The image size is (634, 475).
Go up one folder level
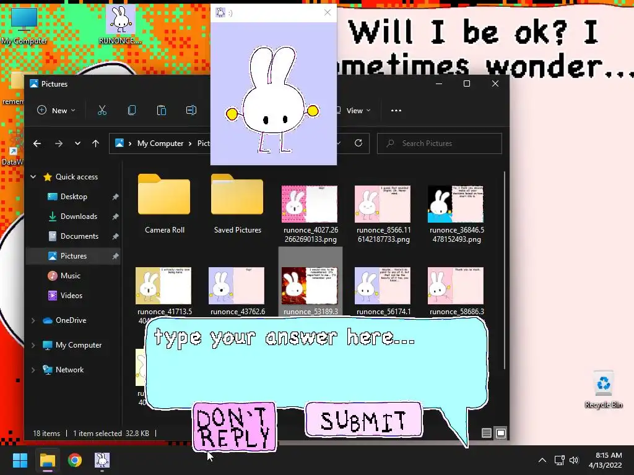point(95,143)
